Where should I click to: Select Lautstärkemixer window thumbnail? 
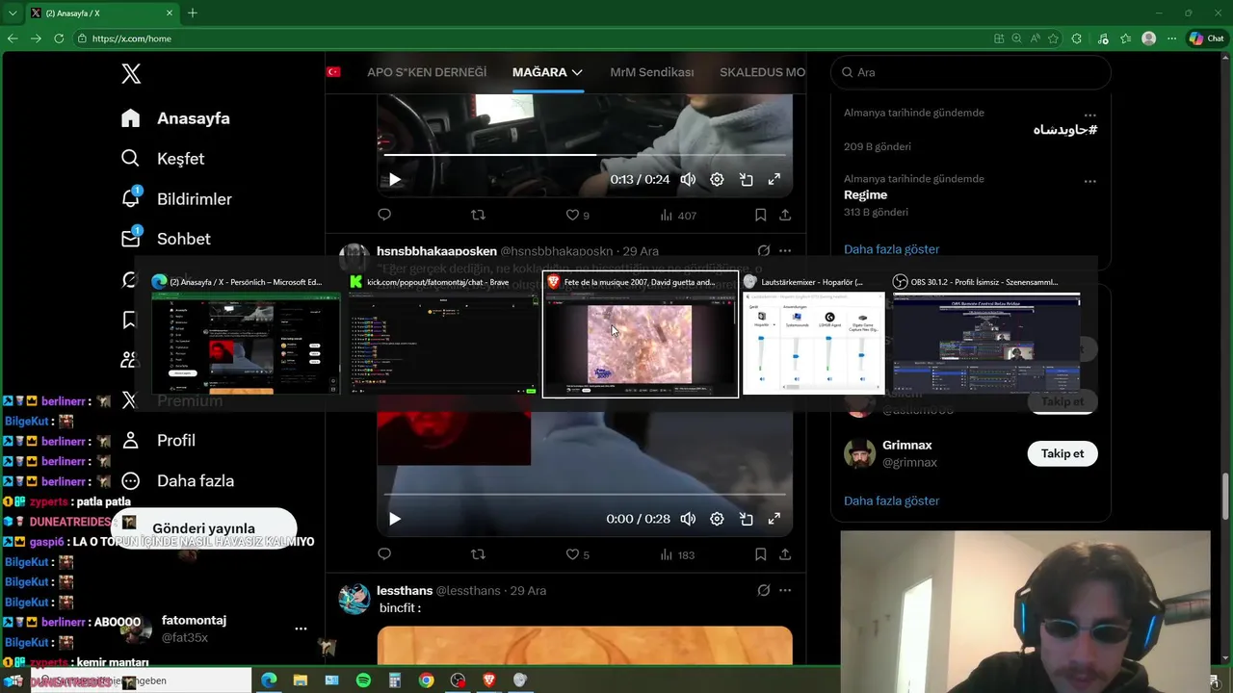814,334
